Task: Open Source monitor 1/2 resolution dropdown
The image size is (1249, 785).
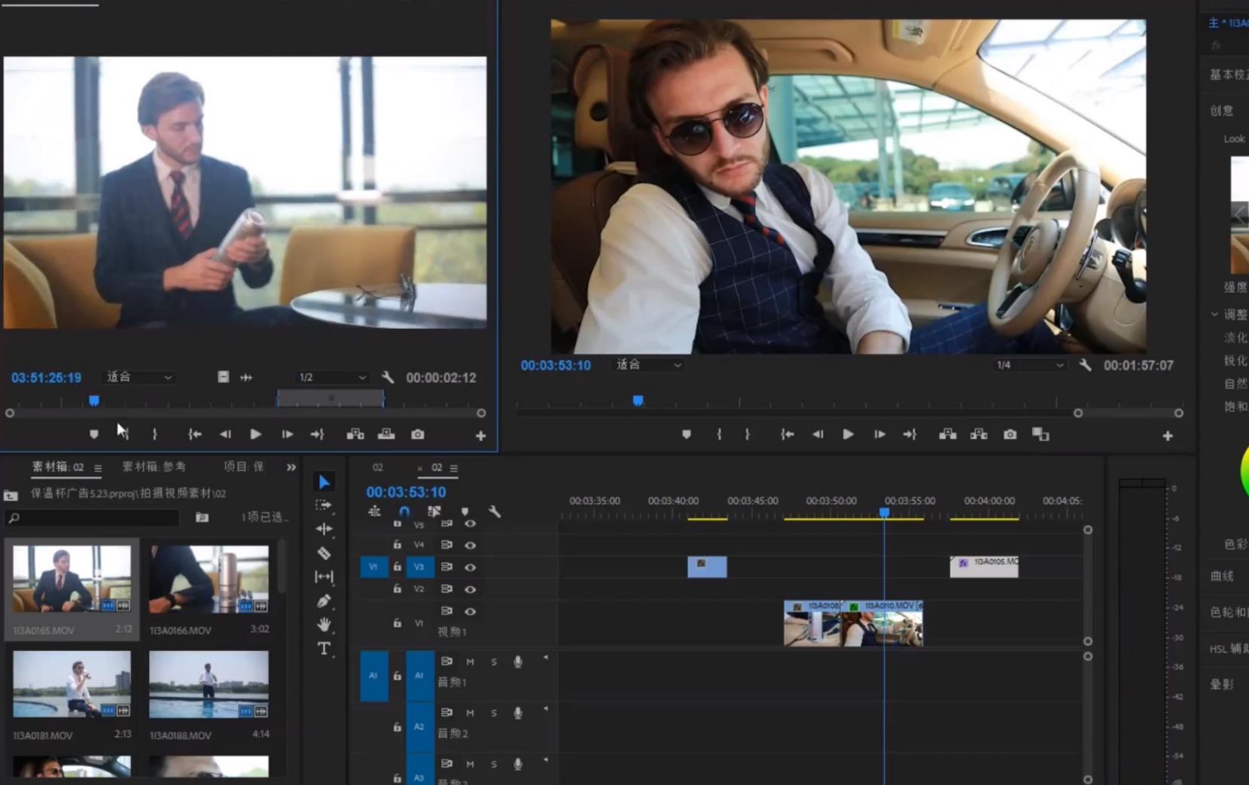Action: (332, 377)
